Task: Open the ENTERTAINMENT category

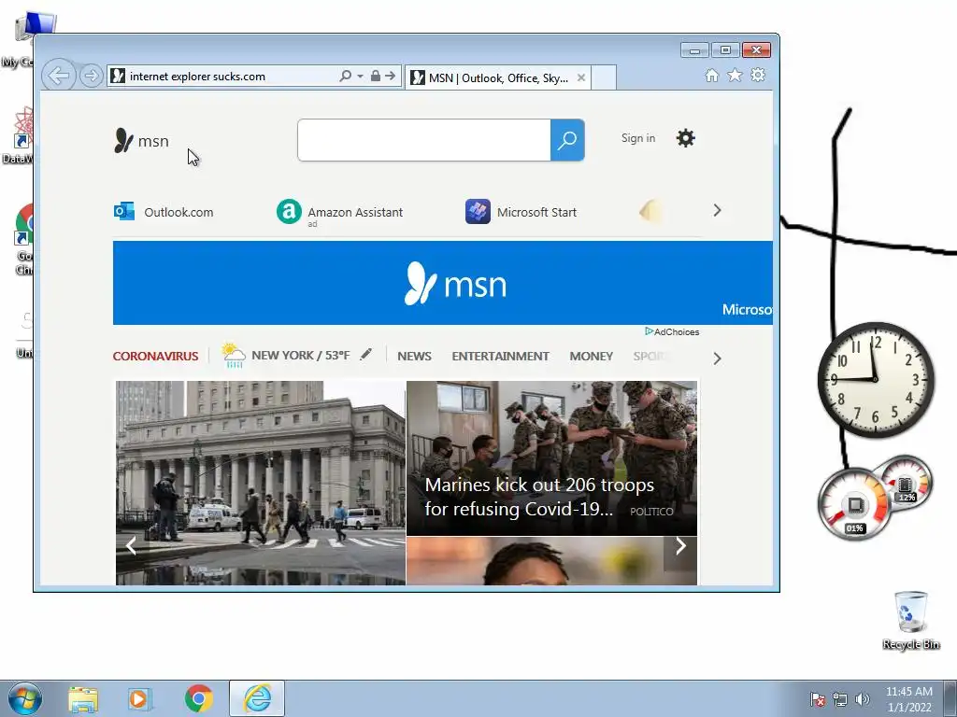Action: [x=501, y=356]
